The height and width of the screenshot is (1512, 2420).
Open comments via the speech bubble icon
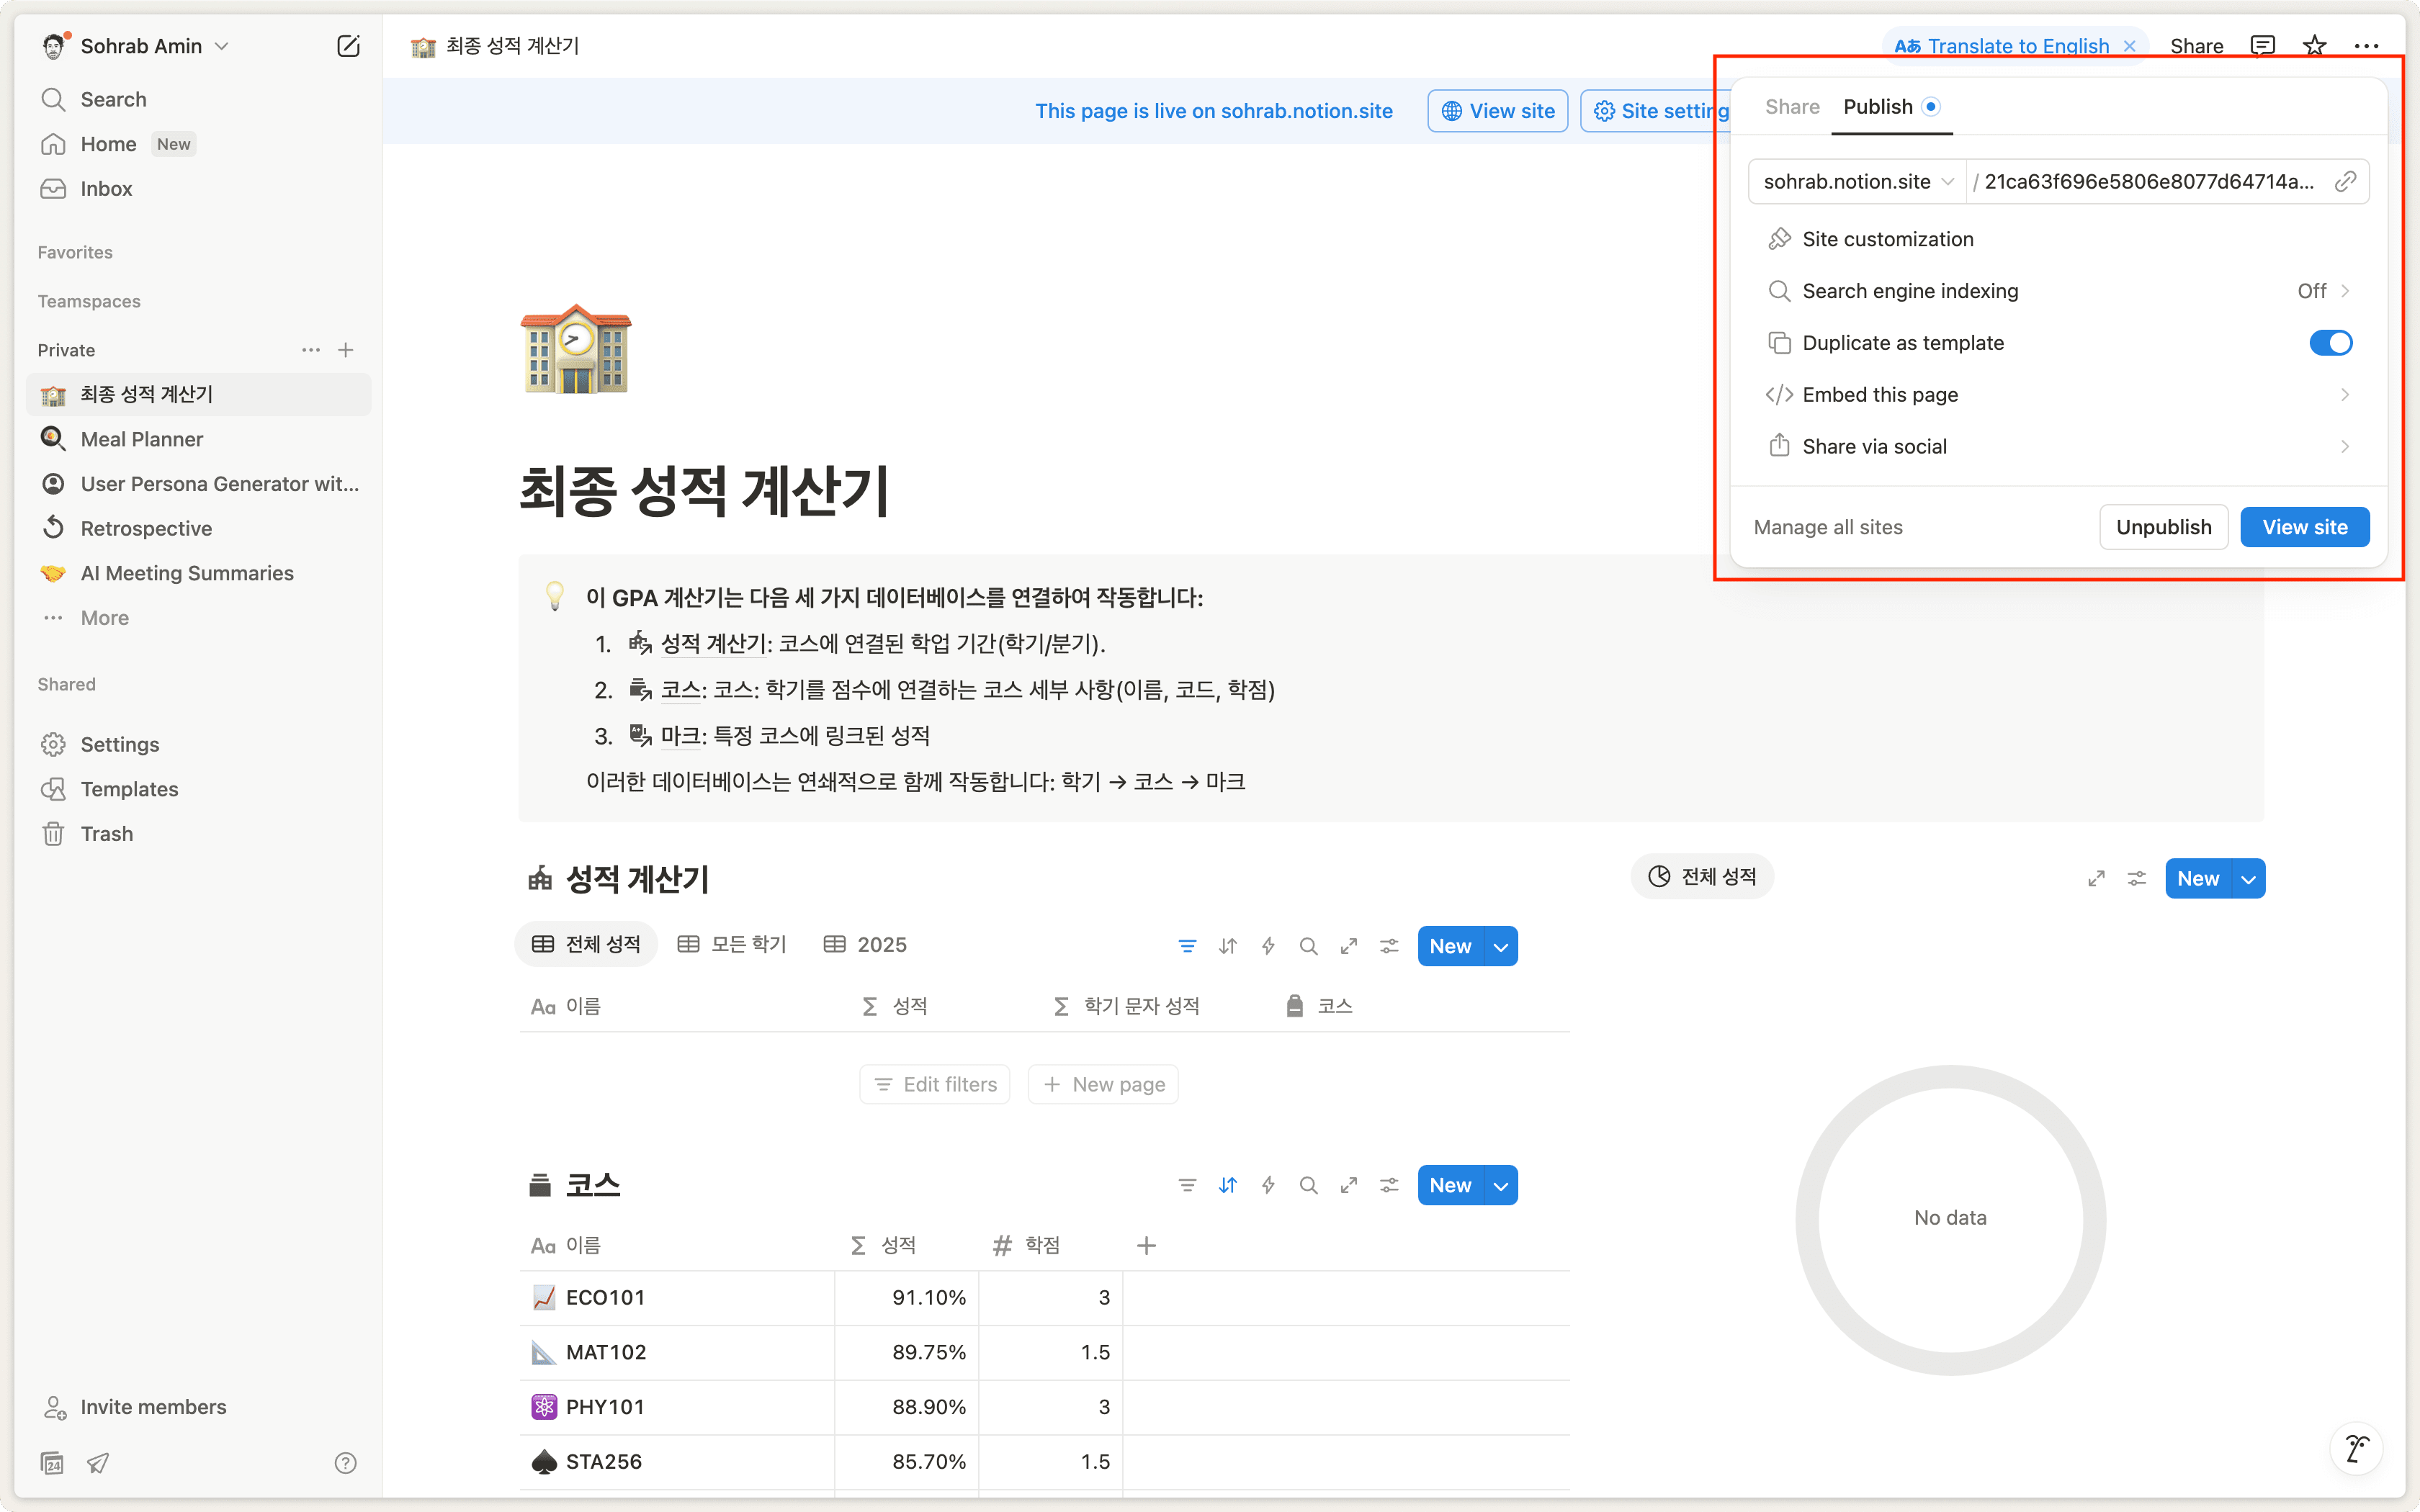2263,46
